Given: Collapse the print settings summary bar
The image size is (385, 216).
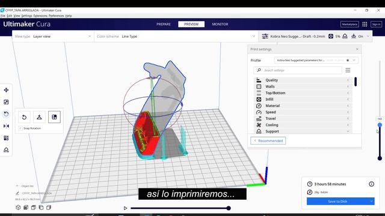Looking at the screenshot, I should coord(368,36).
